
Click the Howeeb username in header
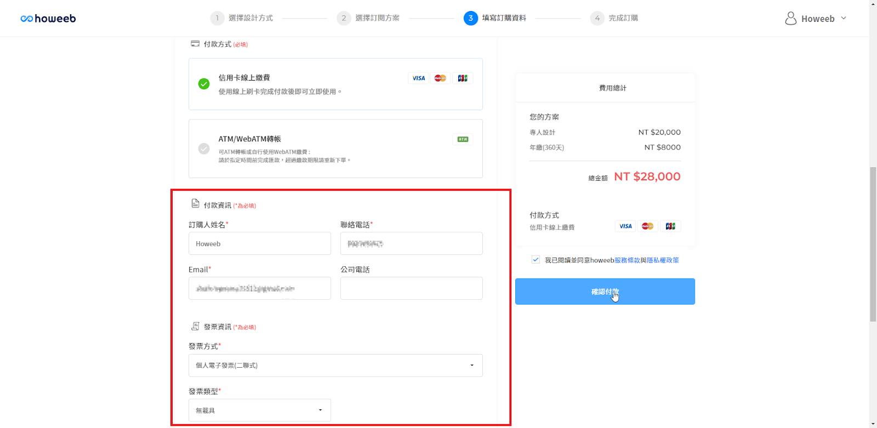point(818,19)
